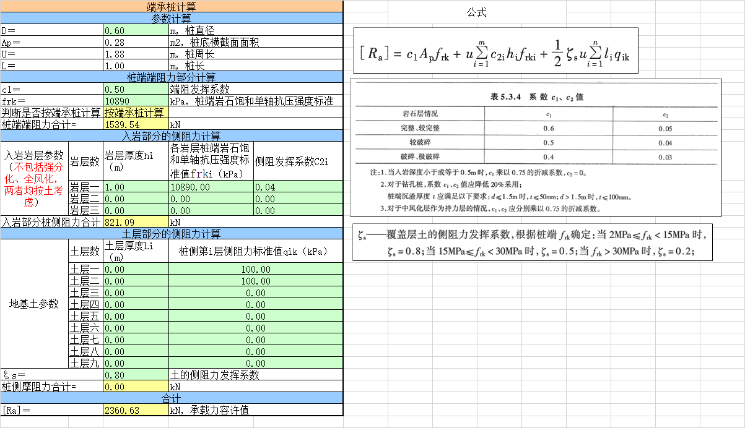
Task: Select the U= value cell 1.88
Action: pyautogui.click(x=136, y=54)
